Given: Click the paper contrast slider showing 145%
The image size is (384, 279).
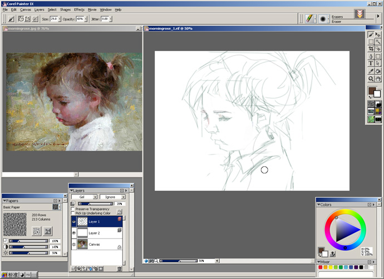Looking at the screenshot, I should click(x=28, y=247).
